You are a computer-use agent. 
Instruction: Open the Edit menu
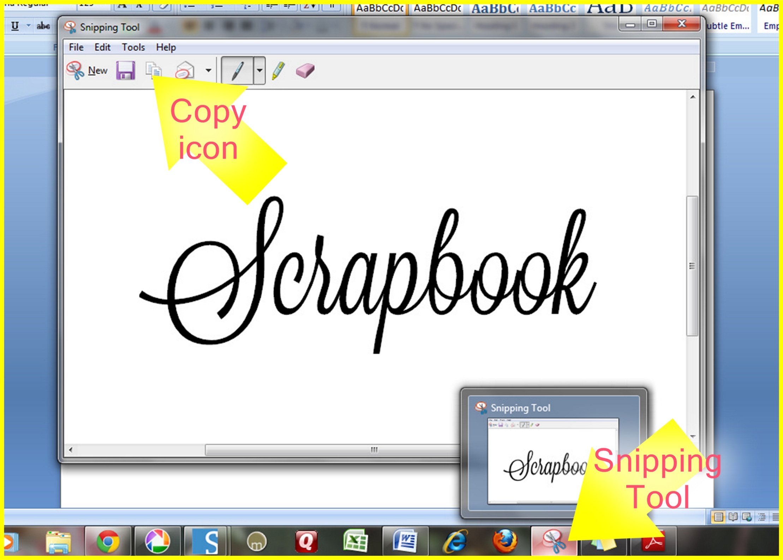tap(102, 47)
